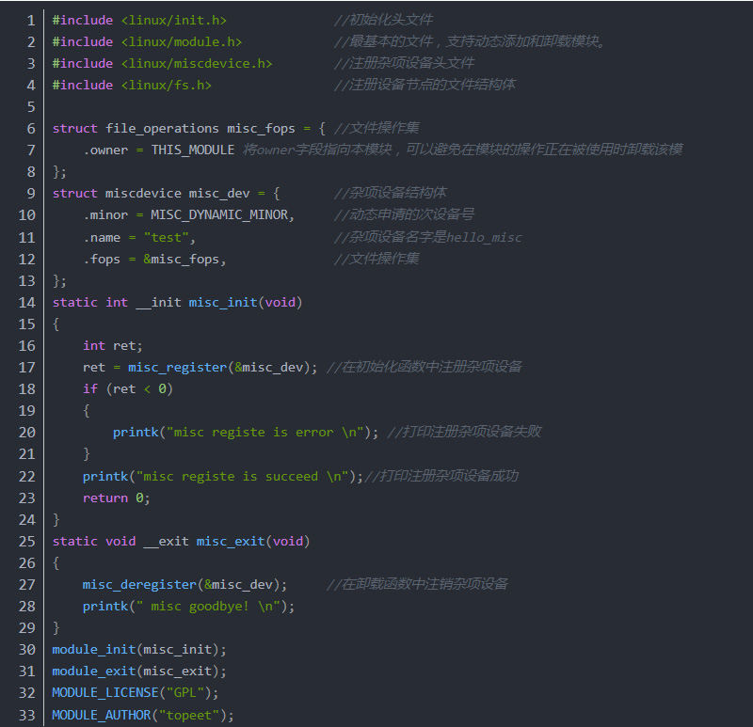Click &misc_fops on line 12
The width and height of the screenshot is (753, 727).
tap(182, 260)
